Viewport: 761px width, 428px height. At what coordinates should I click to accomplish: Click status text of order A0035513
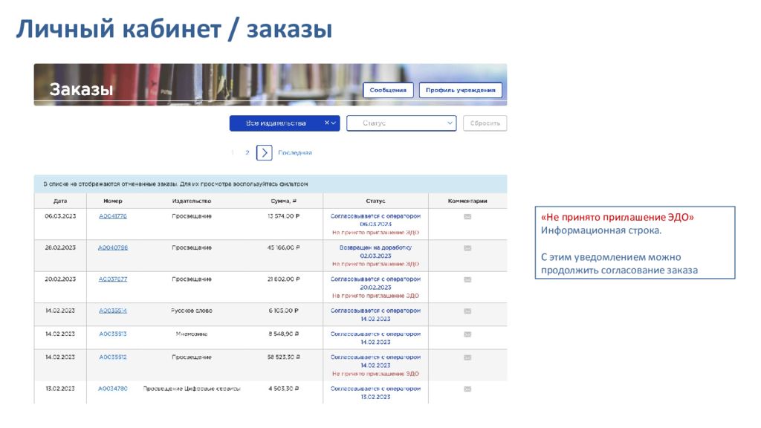[x=375, y=334]
